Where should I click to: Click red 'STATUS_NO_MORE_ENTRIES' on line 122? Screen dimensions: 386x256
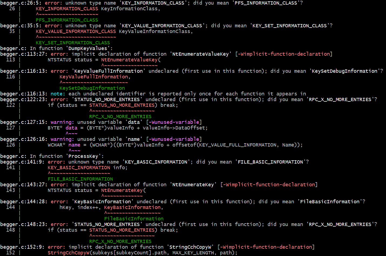pyautogui.click(x=122, y=105)
